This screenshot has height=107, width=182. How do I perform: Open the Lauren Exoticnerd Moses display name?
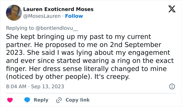coord(58,9)
